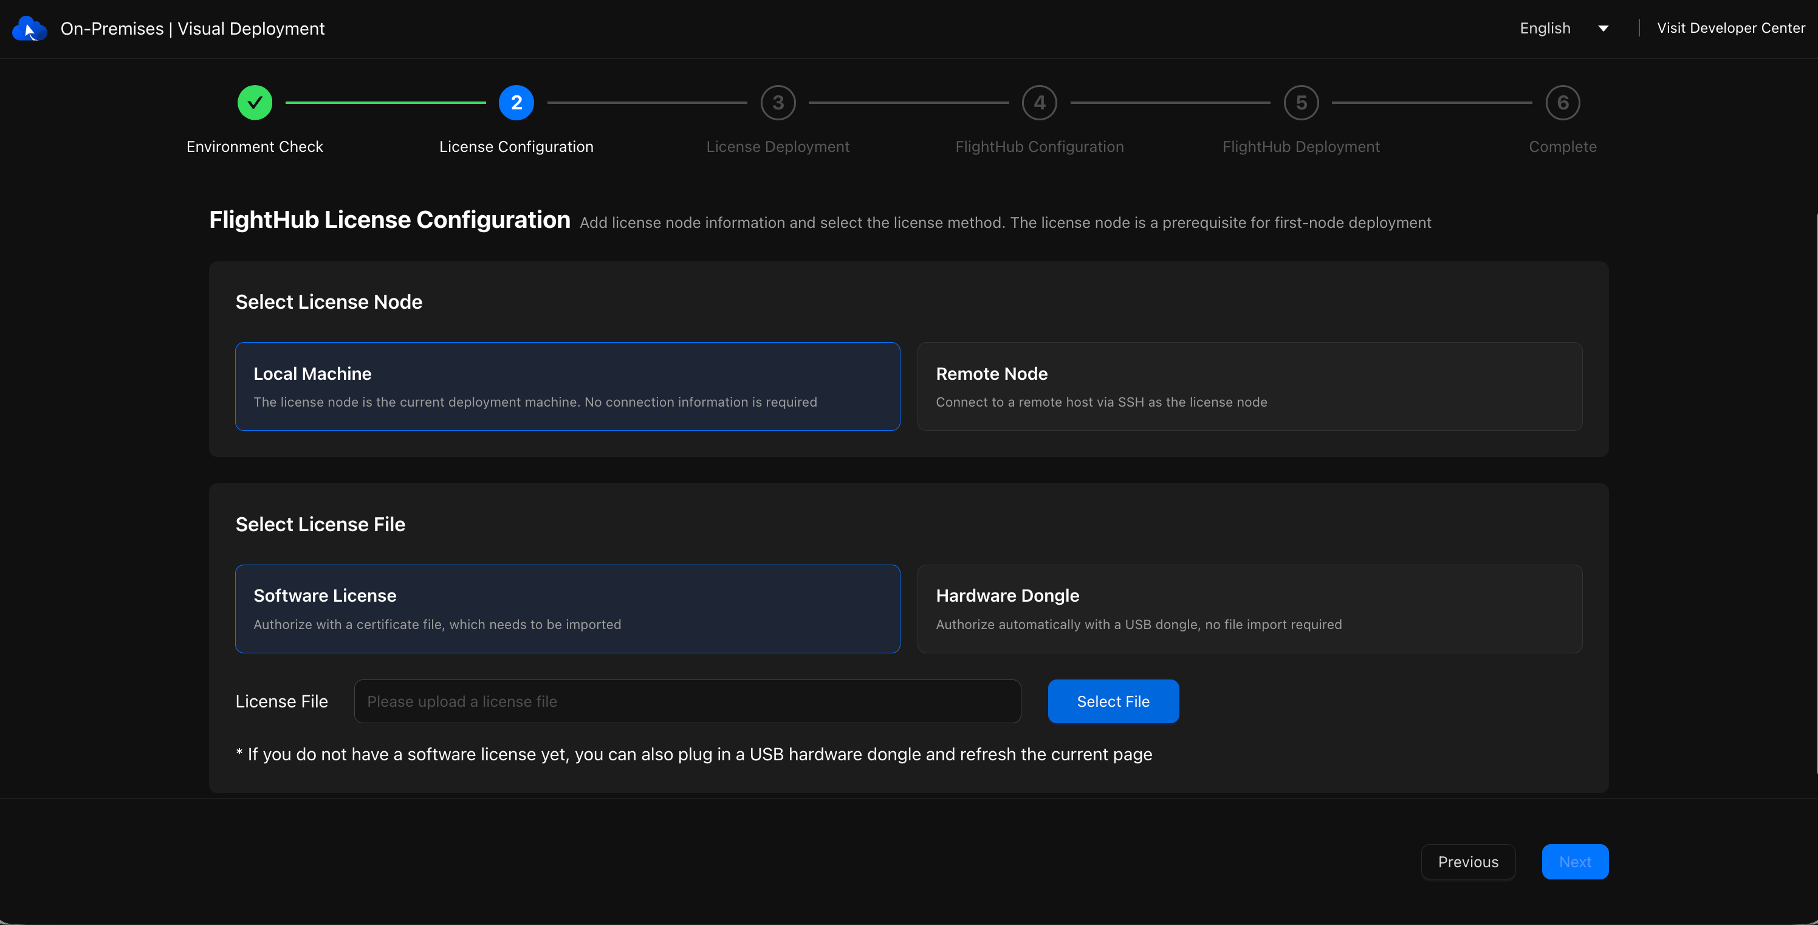The image size is (1818, 925).
Task: Open Visit Developer Center link
Action: (1731, 28)
